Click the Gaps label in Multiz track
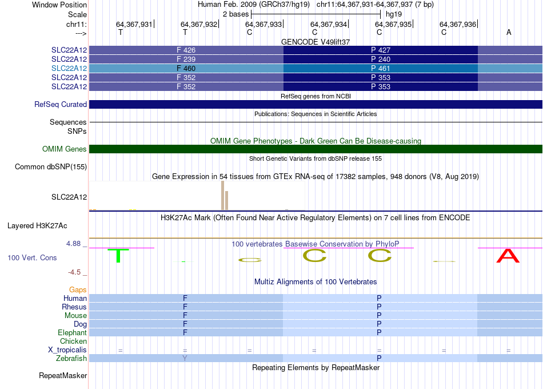 78,290
